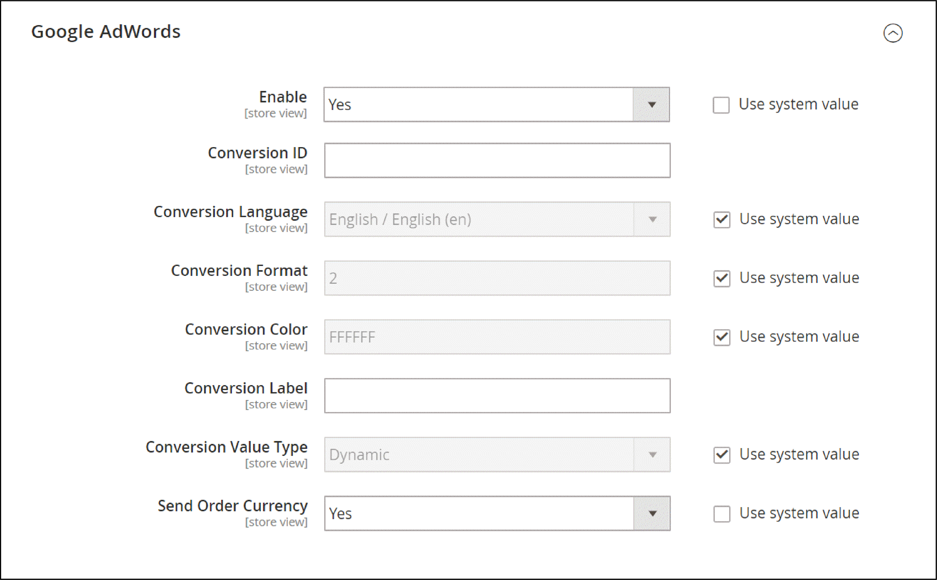Click the Conversion Language label
Screen dimensions: 937x580
230,212
